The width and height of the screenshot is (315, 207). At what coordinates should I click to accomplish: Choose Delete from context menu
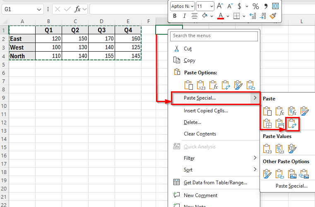click(x=214, y=122)
